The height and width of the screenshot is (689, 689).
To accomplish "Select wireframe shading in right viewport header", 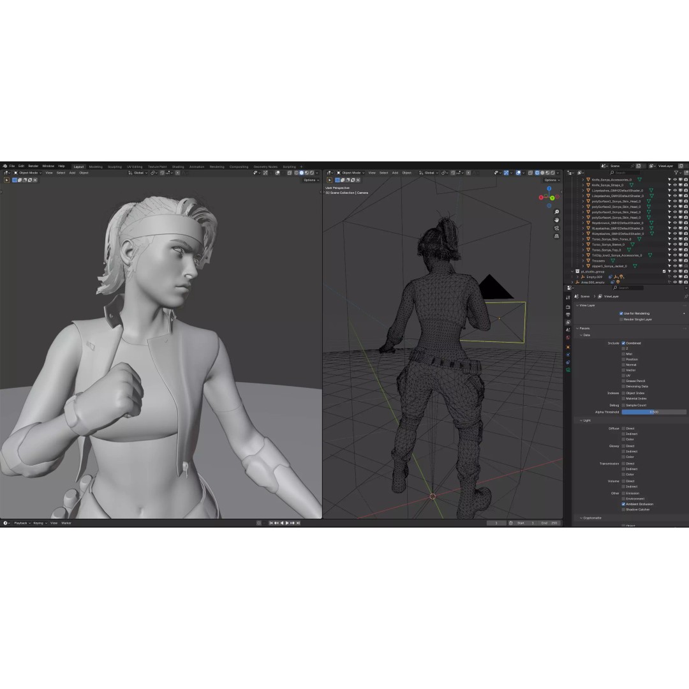I will pyautogui.click(x=537, y=173).
